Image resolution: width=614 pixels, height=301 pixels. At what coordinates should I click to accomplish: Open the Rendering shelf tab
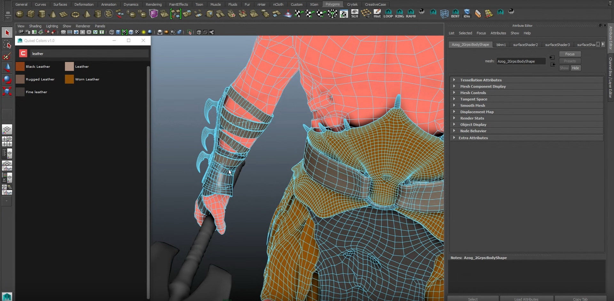(153, 4)
